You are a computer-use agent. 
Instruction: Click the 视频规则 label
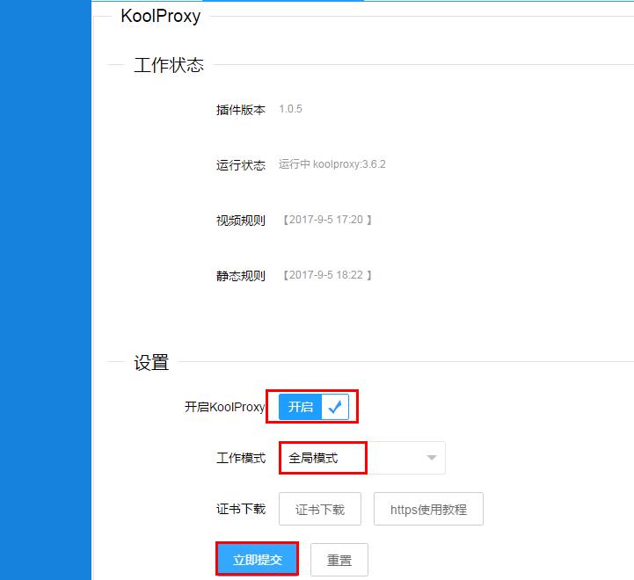241,221
